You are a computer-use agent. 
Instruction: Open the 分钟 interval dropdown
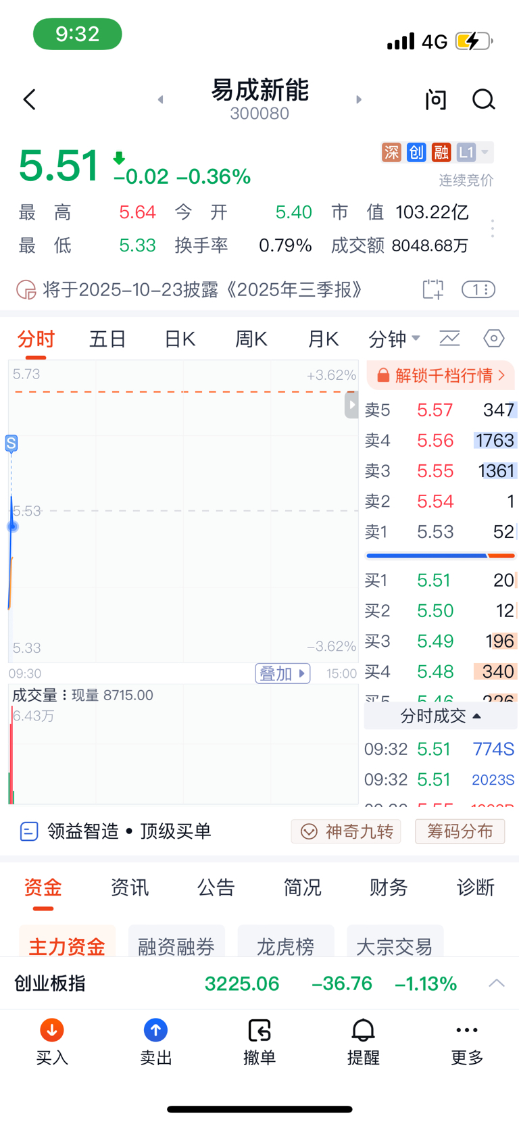pos(394,339)
